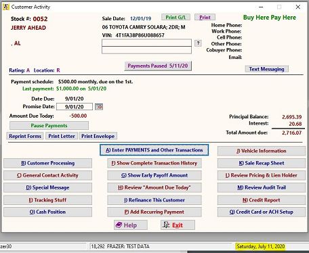Image resolution: width=309 pixels, height=253 pixels.
Task: Click Reprint Forms
Action: [x=25, y=136]
